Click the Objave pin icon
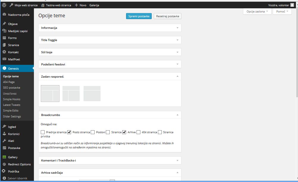This screenshot has width=298, height=182. click(4, 24)
